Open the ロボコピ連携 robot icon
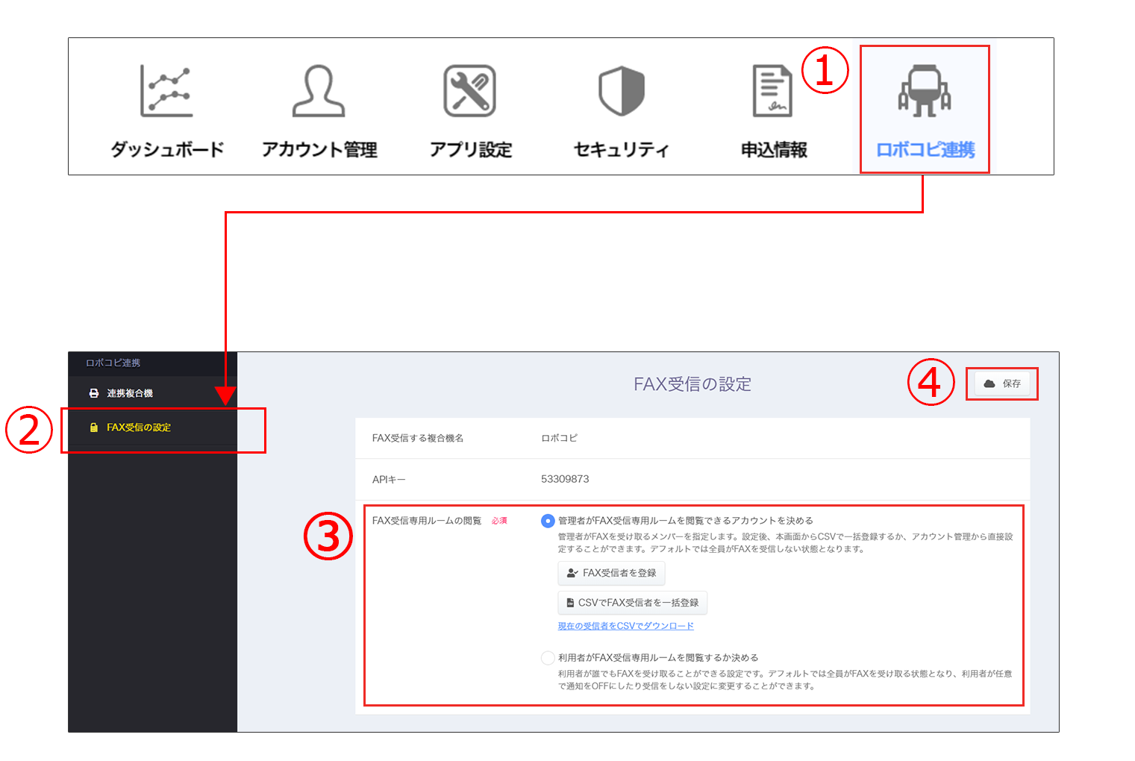Viewport: 1135px width, 761px height. [925, 91]
